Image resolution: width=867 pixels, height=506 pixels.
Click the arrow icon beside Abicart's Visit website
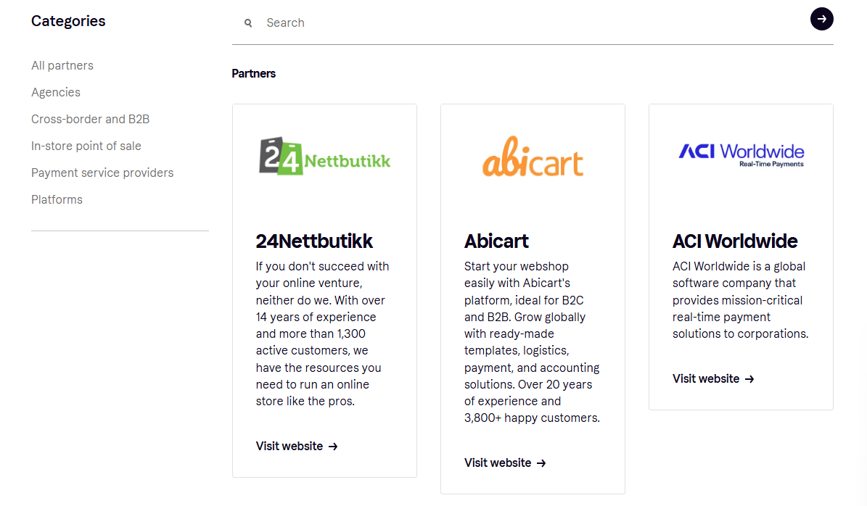point(542,463)
